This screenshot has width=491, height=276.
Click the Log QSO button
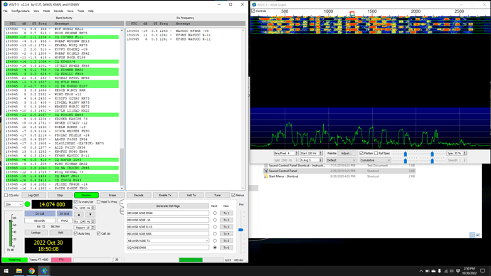[x=33, y=196]
